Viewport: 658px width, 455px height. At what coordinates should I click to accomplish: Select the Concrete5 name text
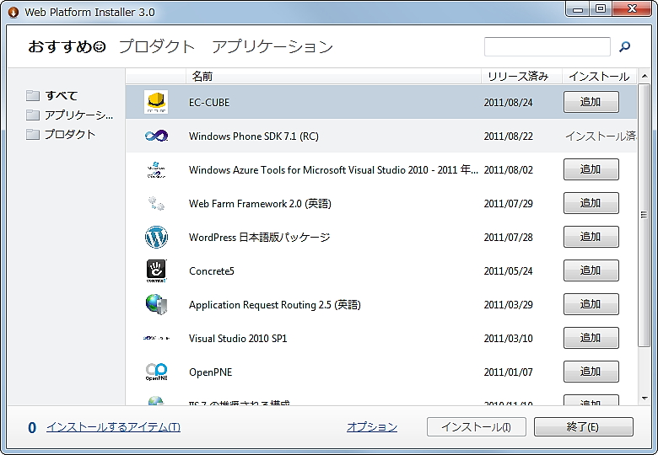coord(212,271)
